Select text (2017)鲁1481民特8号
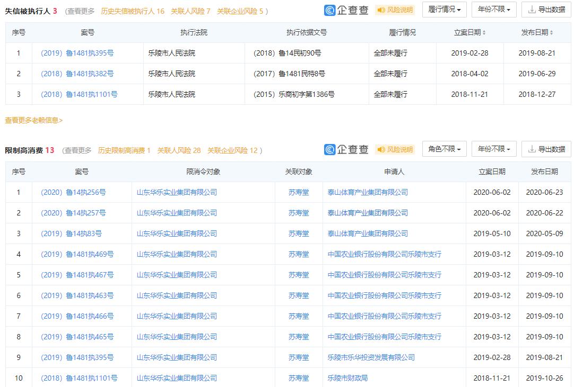The width and height of the screenshot is (574, 387). (289, 74)
